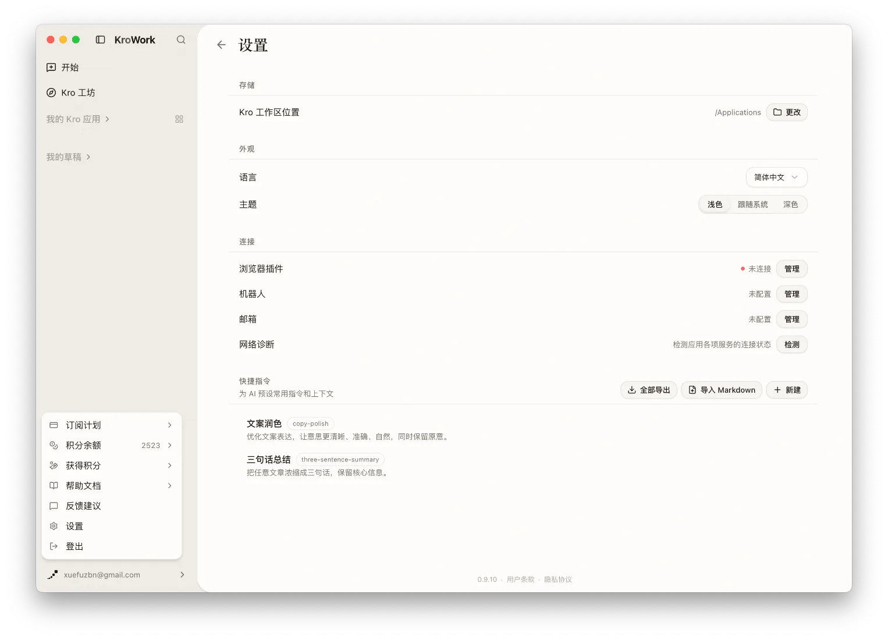Click the KroWork app title
This screenshot has height=640, width=888.
[x=134, y=40]
